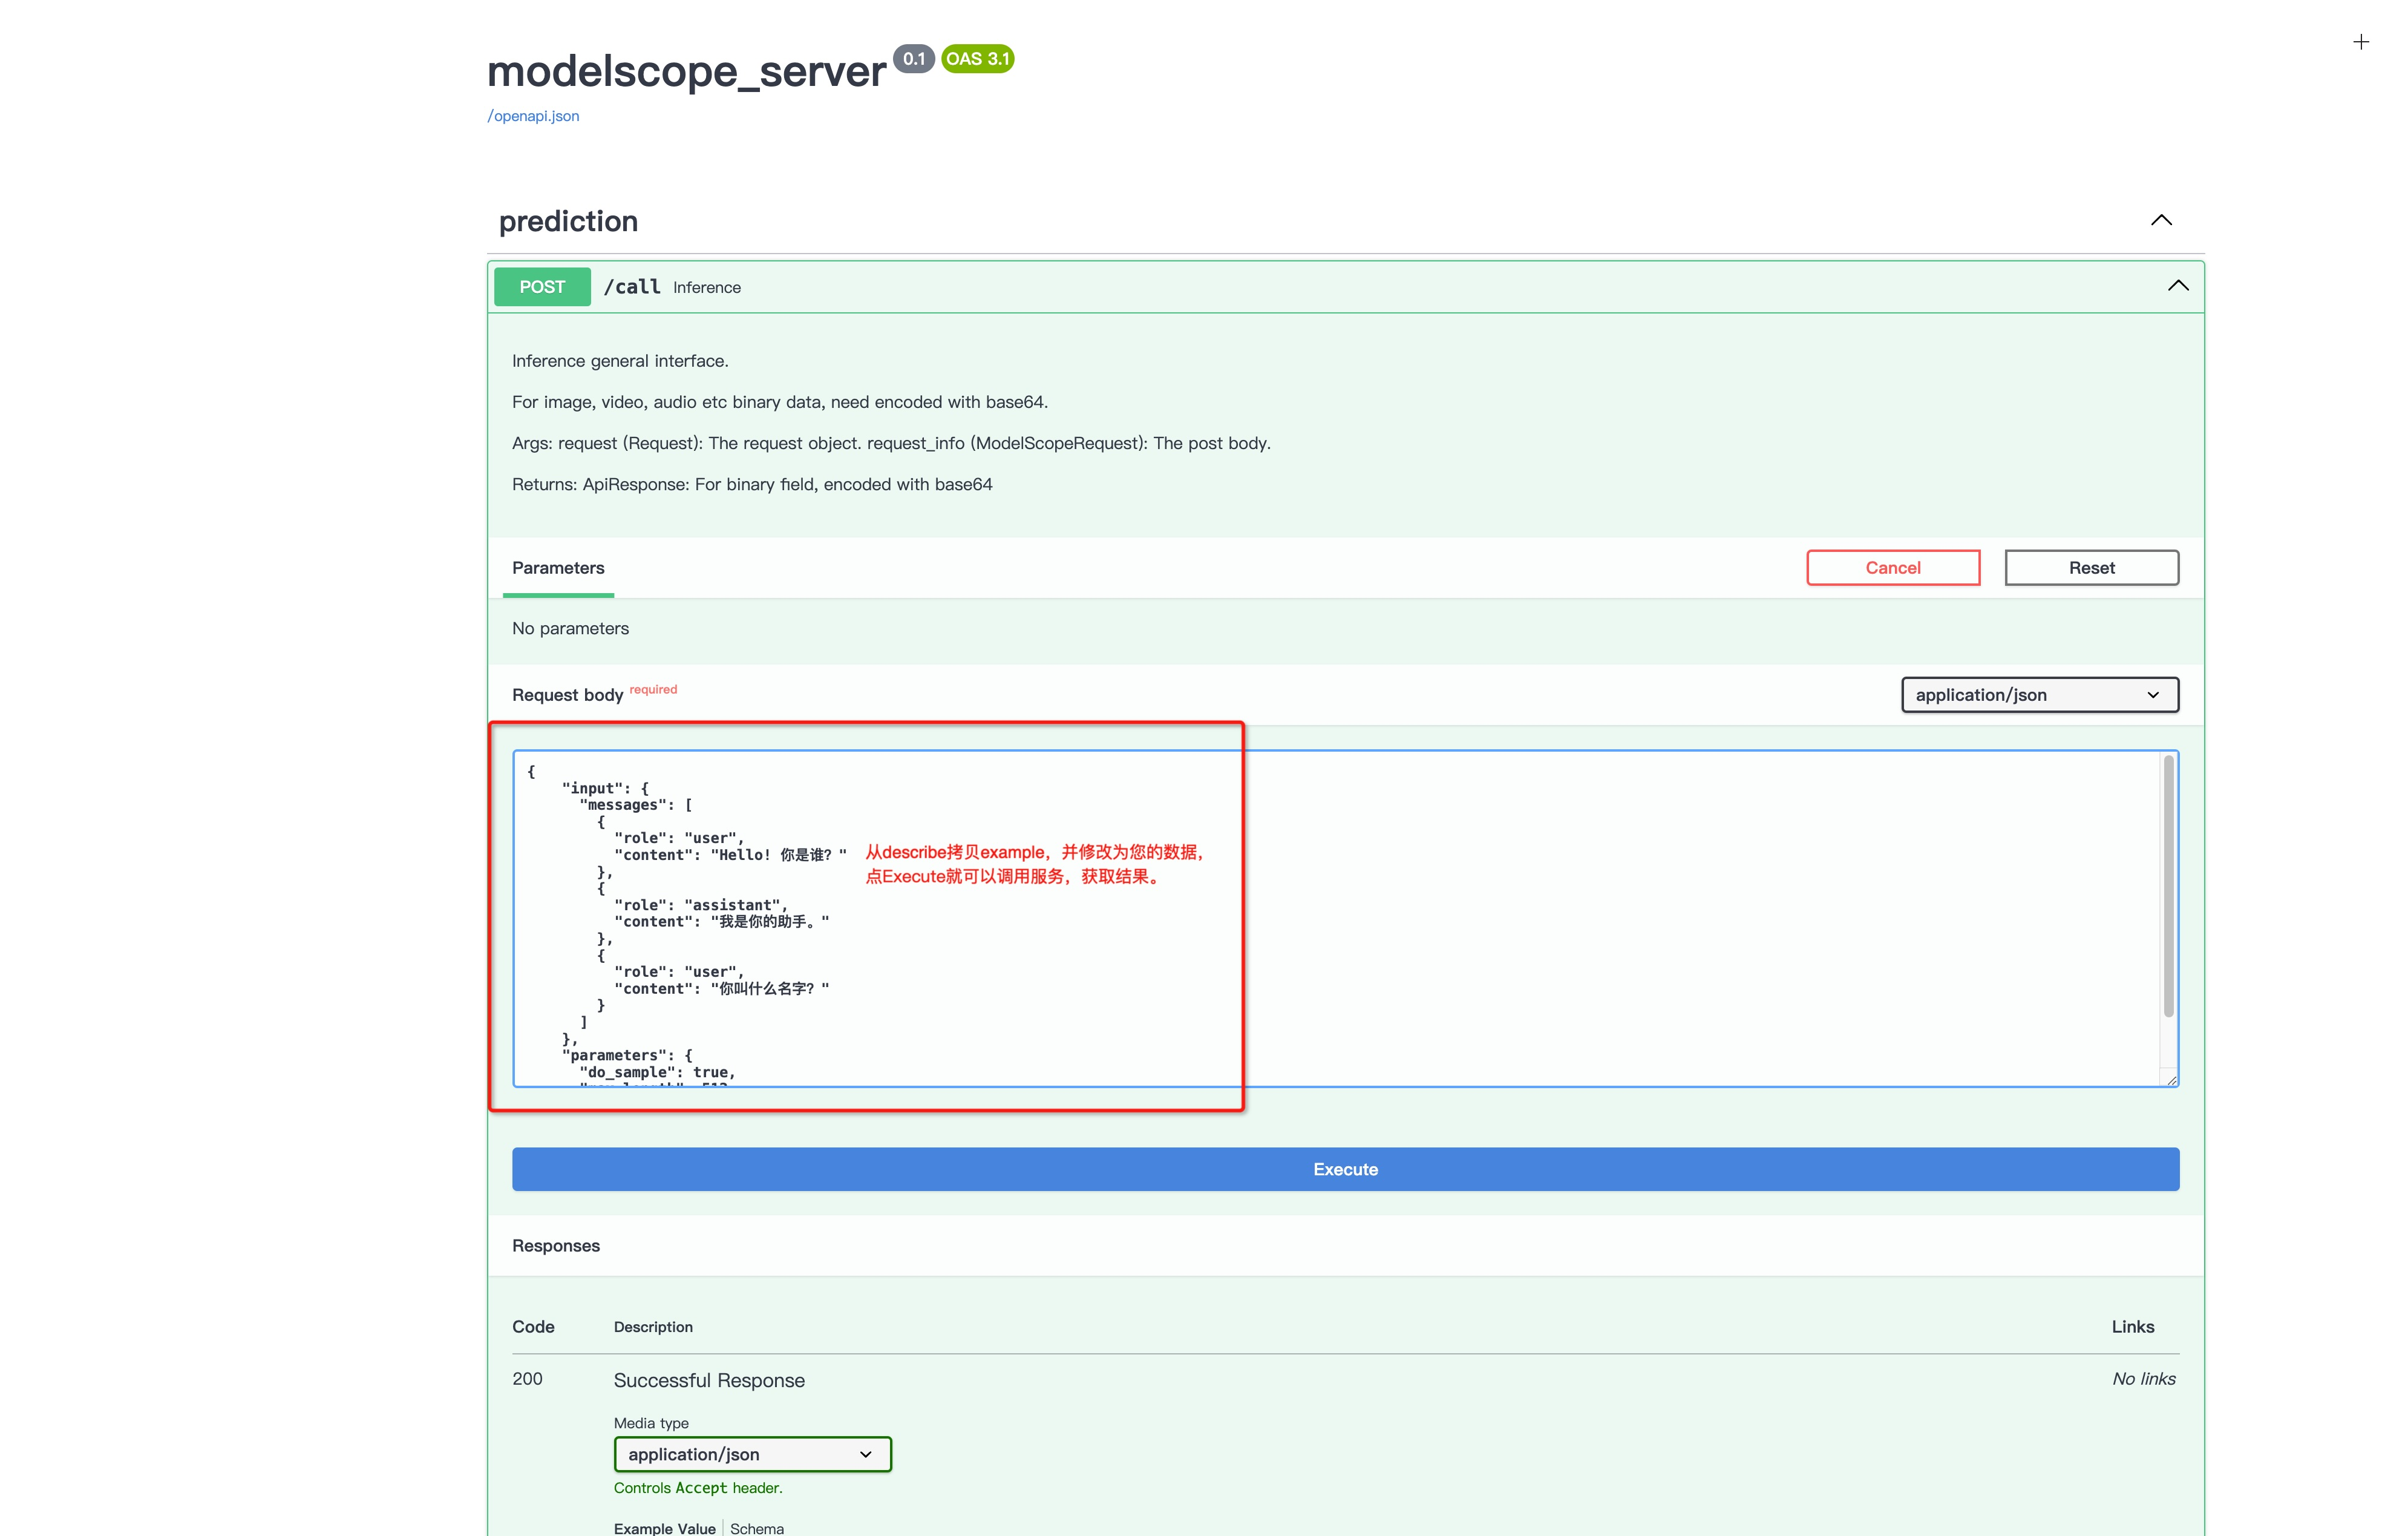Collapse the prediction section chevron
Viewport: 2408px width, 1536px height.
click(x=2161, y=220)
